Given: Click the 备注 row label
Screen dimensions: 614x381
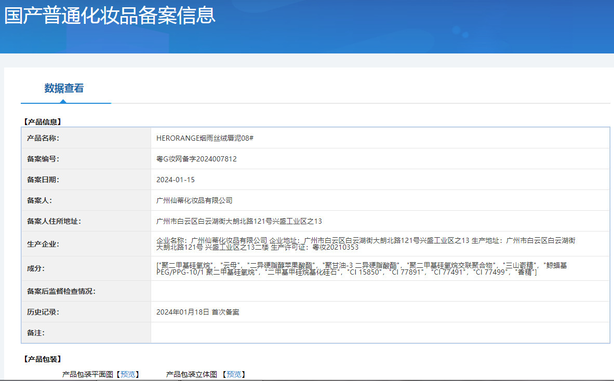Looking at the screenshot, I should (36, 333).
